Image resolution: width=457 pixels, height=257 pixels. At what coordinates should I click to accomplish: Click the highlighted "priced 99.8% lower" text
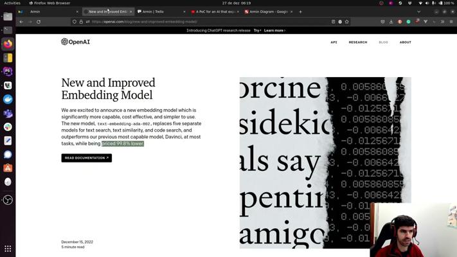(123, 144)
